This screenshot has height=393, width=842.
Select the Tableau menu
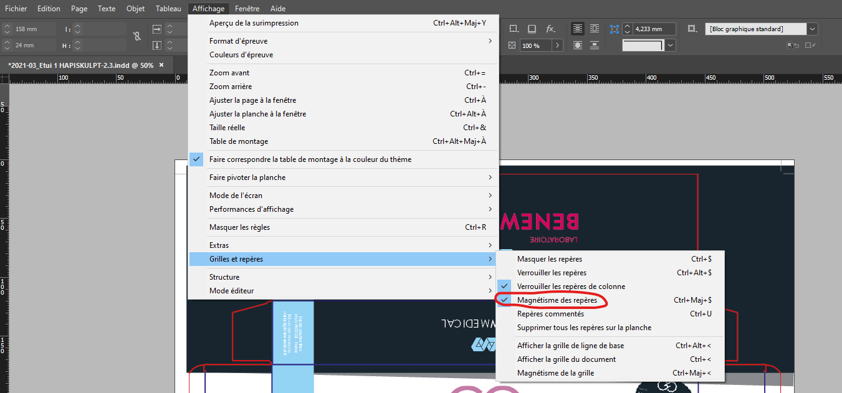pyautogui.click(x=168, y=8)
